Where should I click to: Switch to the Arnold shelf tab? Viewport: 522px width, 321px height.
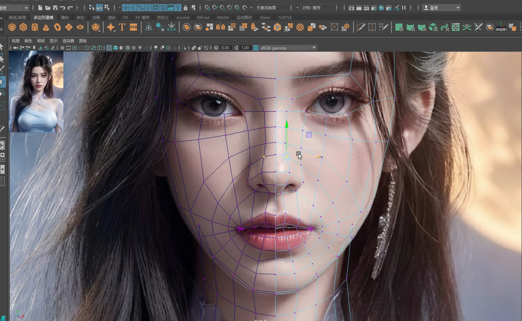pyautogui.click(x=183, y=17)
